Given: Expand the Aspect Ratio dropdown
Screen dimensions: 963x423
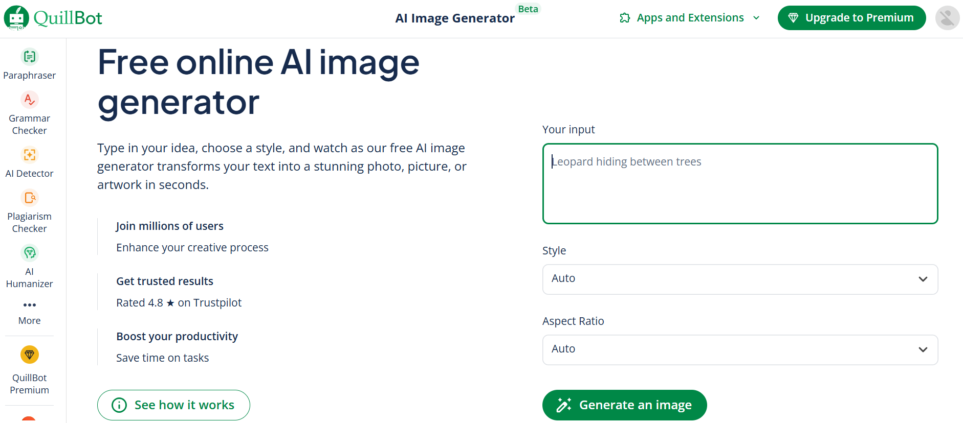Looking at the screenshot, I should [739, 349].
